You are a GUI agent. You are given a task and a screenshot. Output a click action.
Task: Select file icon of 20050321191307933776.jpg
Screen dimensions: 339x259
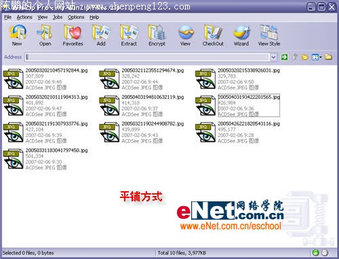pyautogui.click(x=14, y=132)
